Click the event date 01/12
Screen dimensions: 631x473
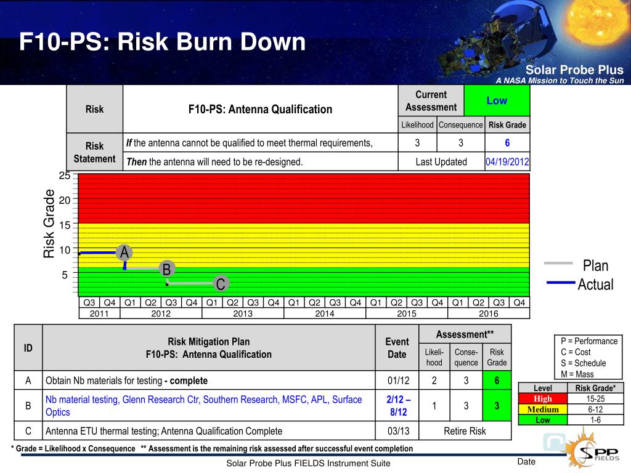coord(399,381)
